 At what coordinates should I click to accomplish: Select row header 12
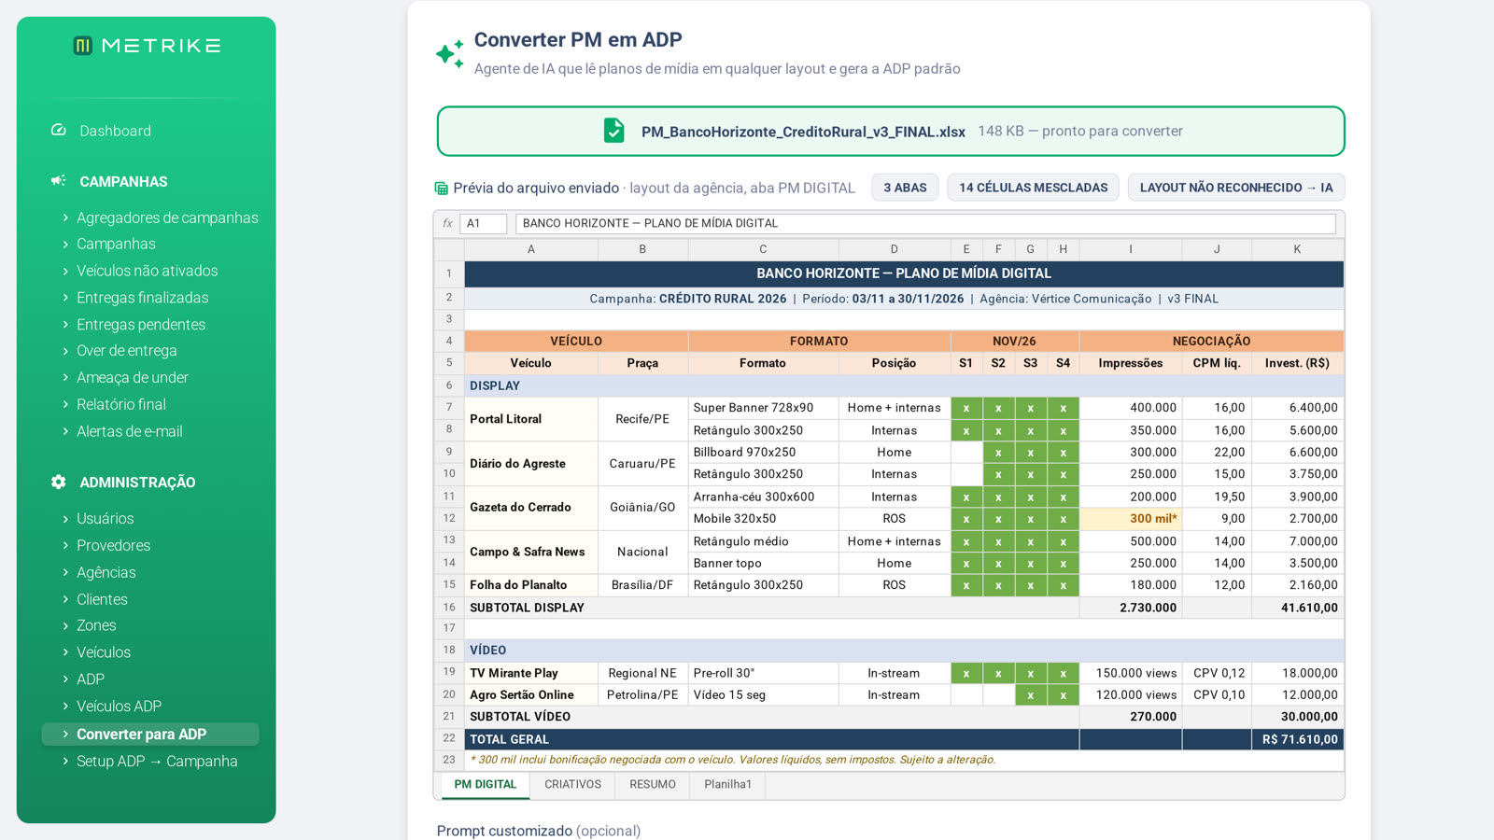coord(449,519)
